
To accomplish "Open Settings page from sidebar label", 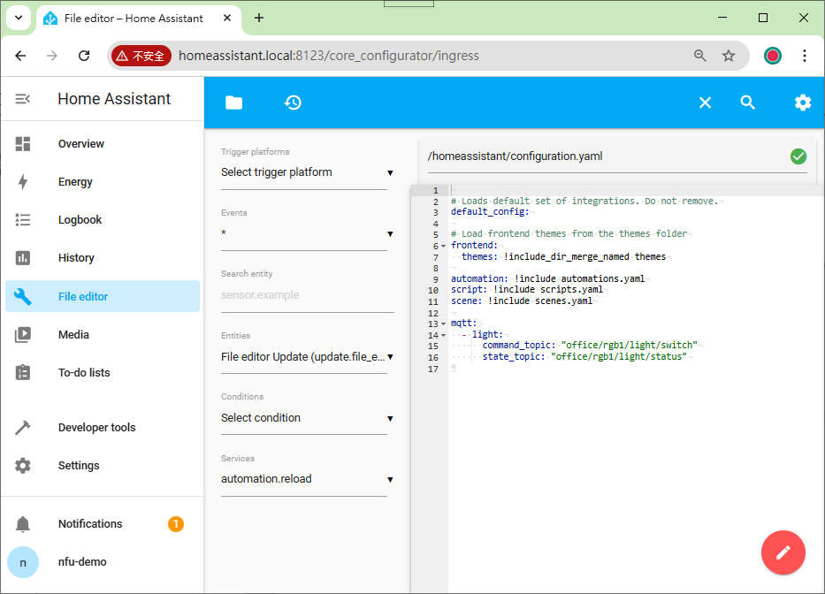I will coord(79,466).
